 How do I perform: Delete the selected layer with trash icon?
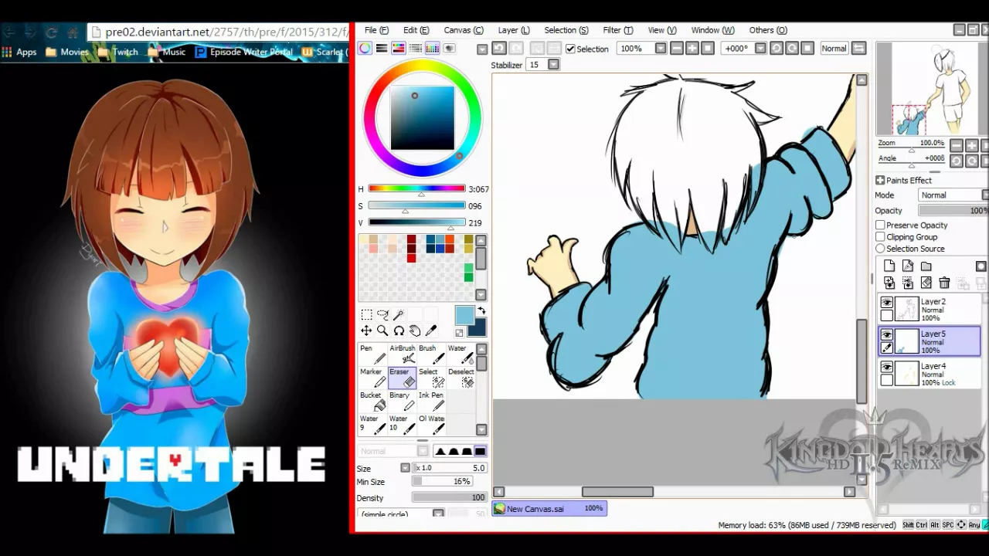(944, 283)
